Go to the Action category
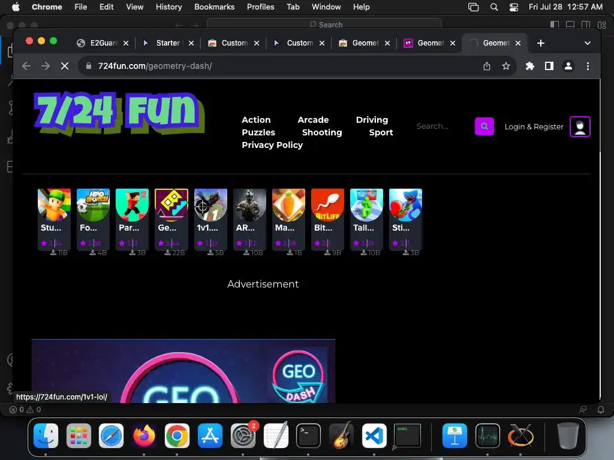This screenshot has height=460, width=614. (x=256, y=120)
